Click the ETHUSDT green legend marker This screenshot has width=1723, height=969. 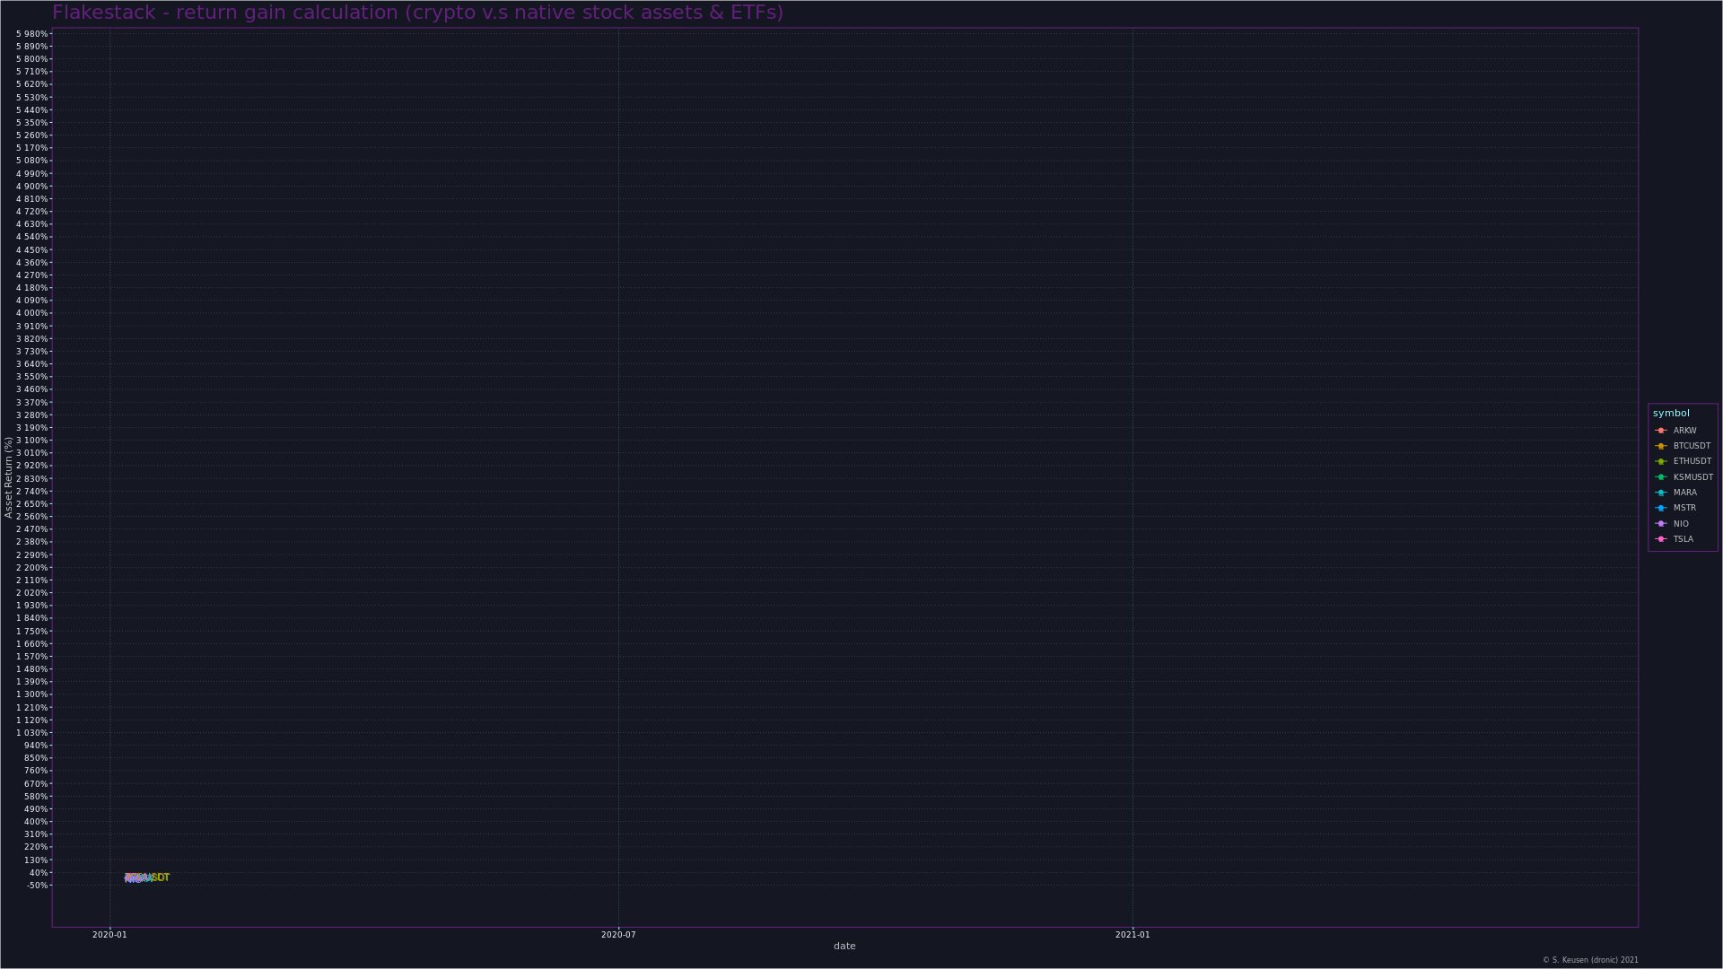click(x=1661, y=461)
